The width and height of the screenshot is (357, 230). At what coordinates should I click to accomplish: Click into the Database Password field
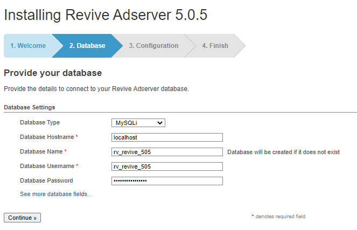(167, 181)
